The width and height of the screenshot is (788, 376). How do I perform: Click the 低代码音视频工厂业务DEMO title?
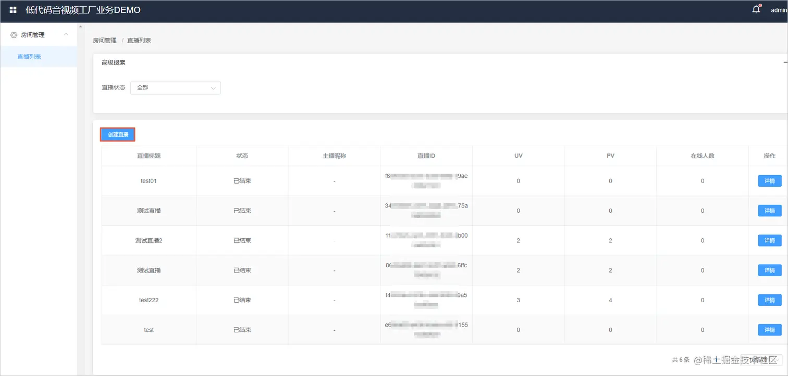pyautogui.click(x=83, y=10)
